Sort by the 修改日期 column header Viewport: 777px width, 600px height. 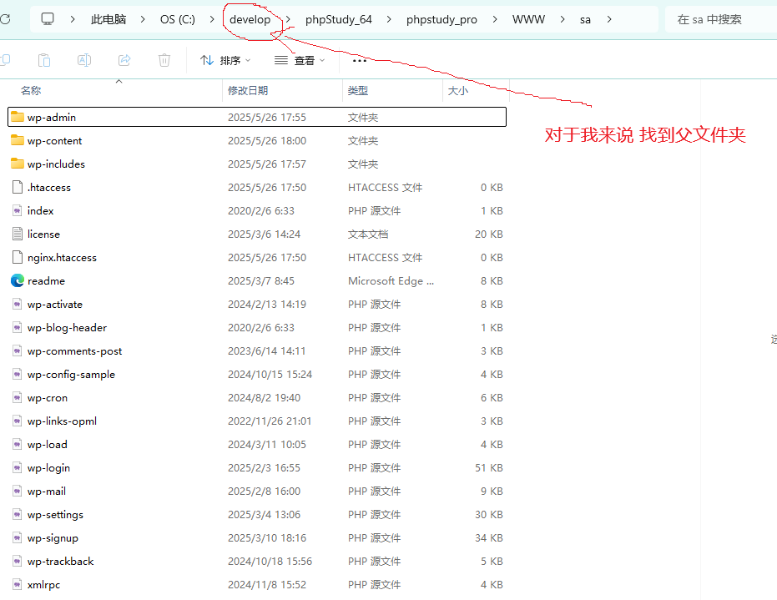point(248,91)
